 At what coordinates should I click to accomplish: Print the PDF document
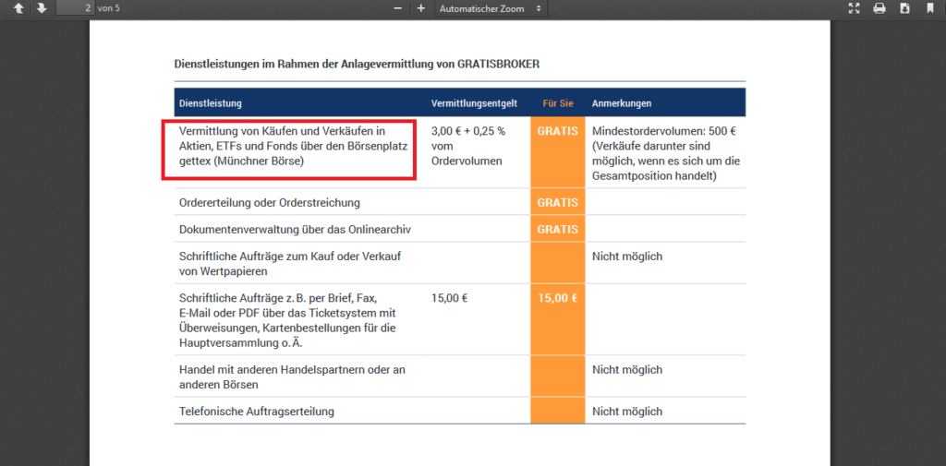[879, 8]
